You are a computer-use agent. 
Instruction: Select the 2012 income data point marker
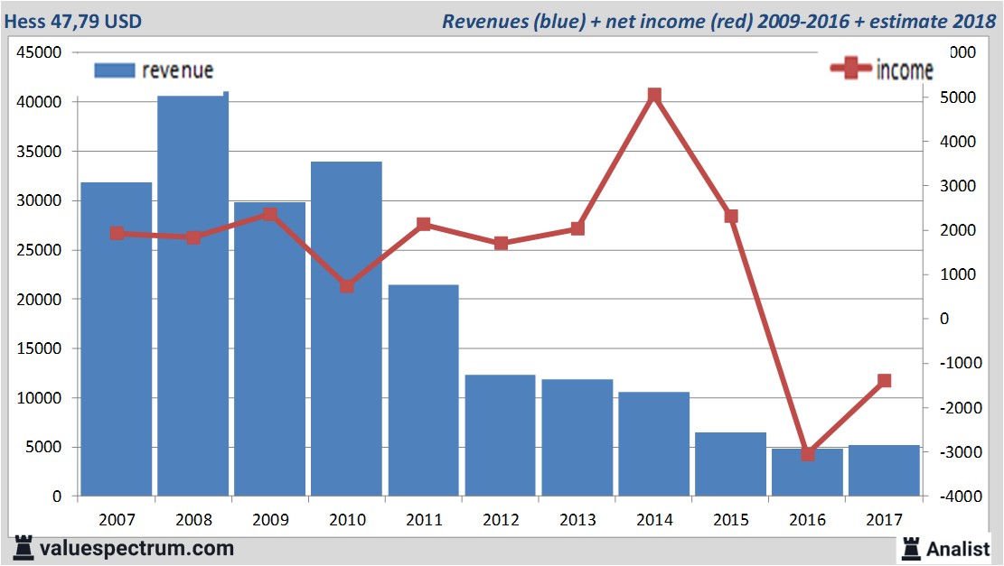tap(502, 244)
